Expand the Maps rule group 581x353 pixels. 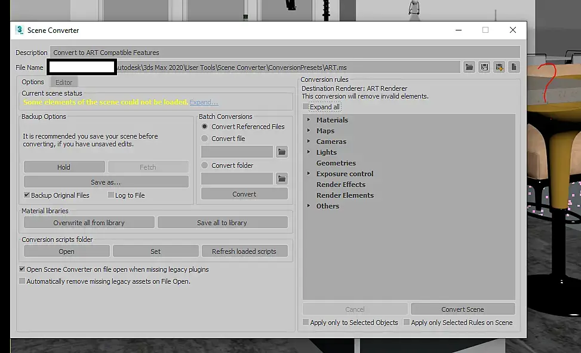point(308,131)
